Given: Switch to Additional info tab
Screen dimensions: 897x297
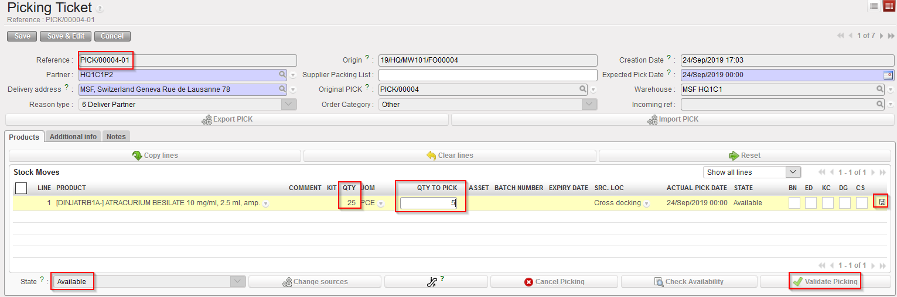Looking at the screenshot, I should pyautogui.click(x=73, y=137).
